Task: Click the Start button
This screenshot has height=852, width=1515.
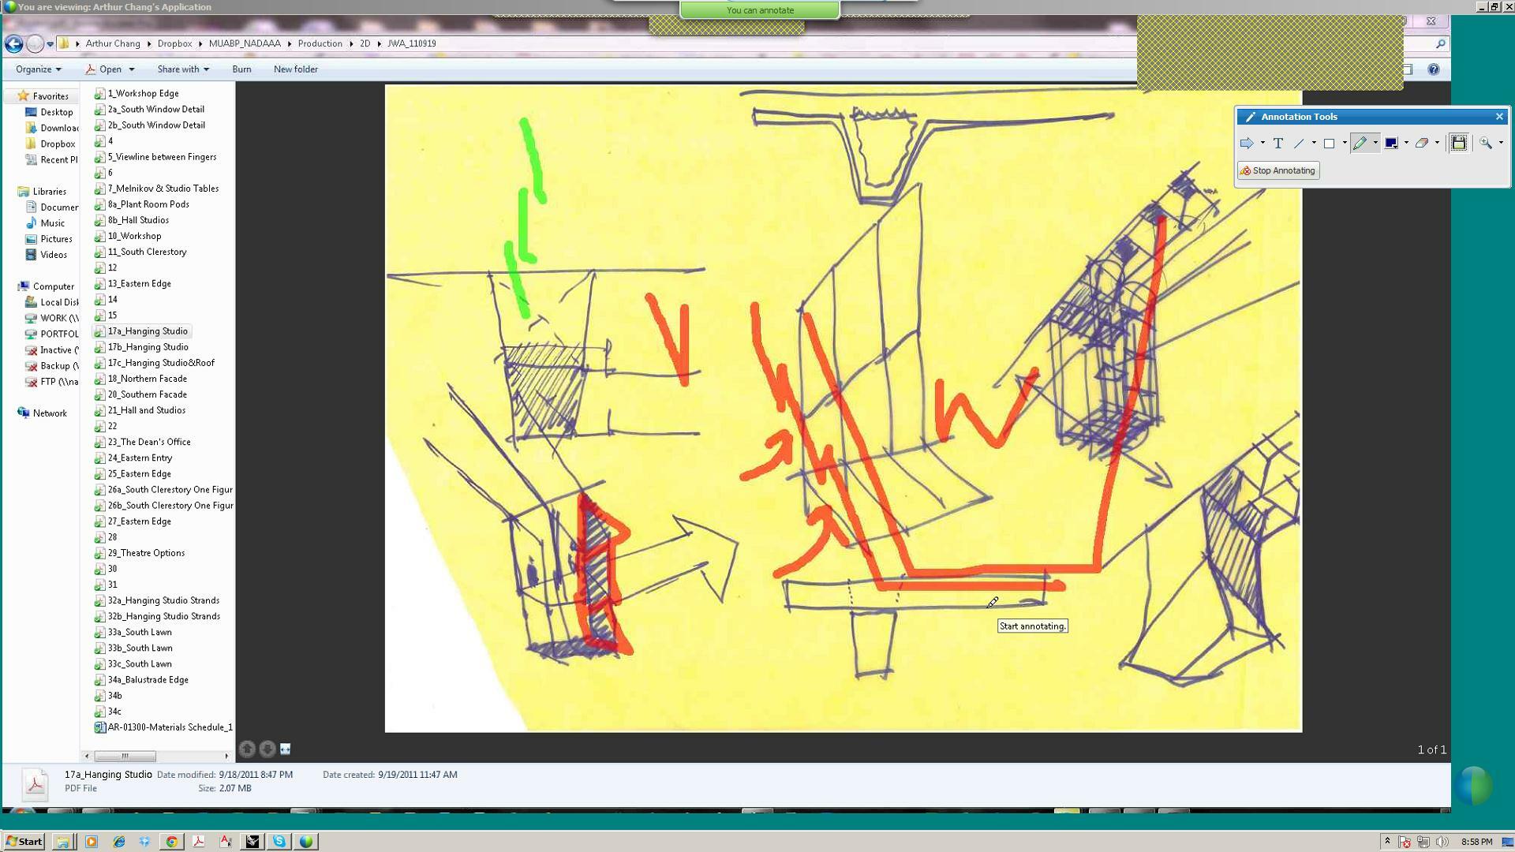Action: pos(24,842)
